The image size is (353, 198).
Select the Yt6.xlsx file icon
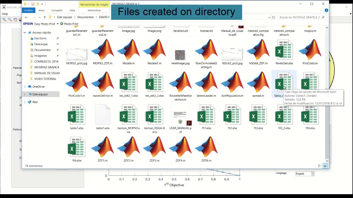[x=77, y=147]
